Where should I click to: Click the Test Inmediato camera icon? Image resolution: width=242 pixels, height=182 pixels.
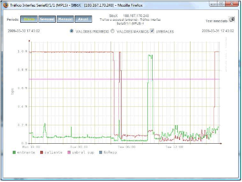[232, 19]
